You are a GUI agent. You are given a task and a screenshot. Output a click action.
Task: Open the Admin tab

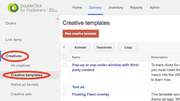coord(155,8)
